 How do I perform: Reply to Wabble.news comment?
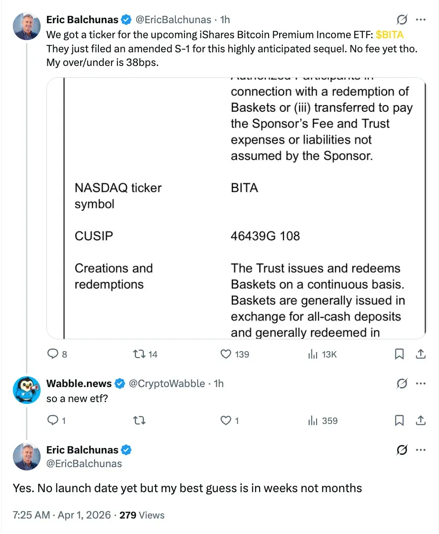[x=54, y=421]
